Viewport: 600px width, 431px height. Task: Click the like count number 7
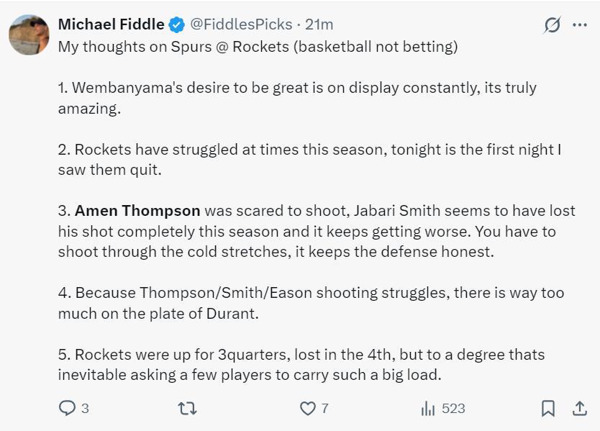[325, 409]
